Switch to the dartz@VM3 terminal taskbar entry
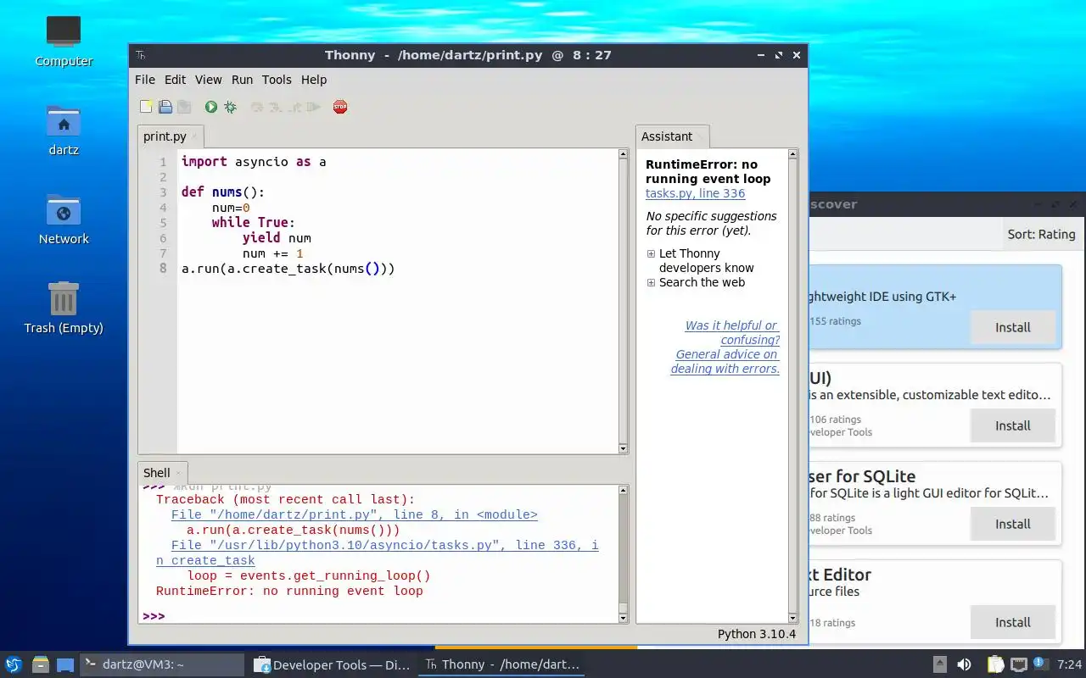 point(162,664)
